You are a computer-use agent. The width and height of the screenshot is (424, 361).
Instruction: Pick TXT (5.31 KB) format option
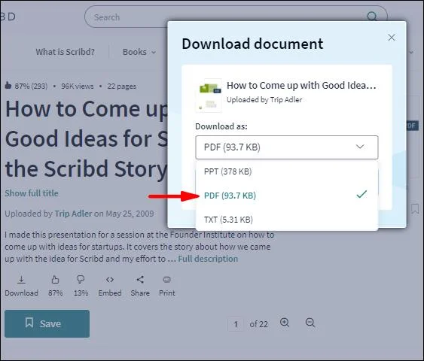(x=287, y=220)
